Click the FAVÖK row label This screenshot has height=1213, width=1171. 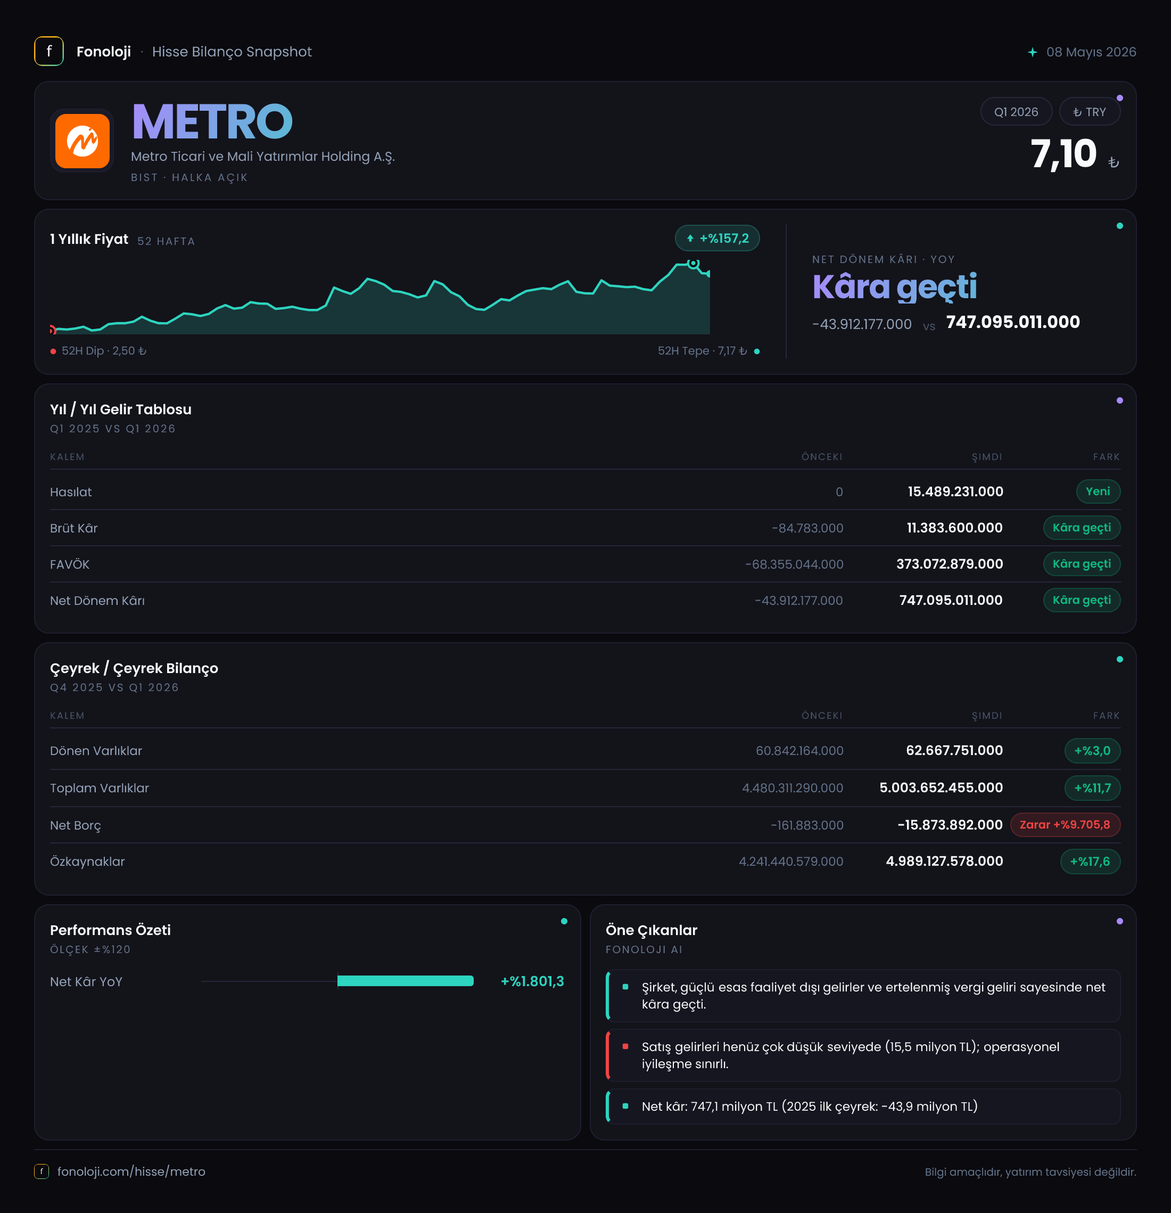pos(69,564)
